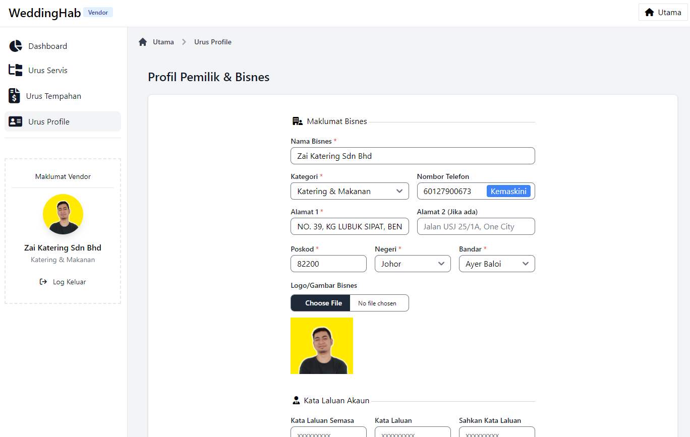The image size is (690, 437).
Task: Click the Kata Laluan Akaun person icon
Action: (296, 400)
